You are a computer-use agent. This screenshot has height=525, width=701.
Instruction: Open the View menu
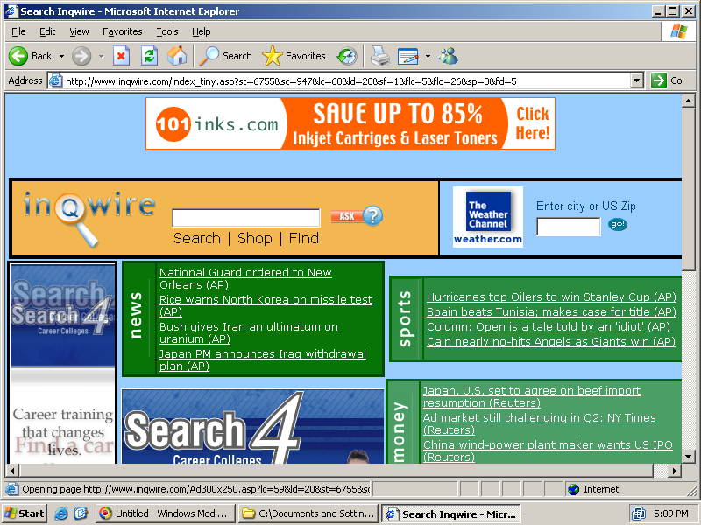pyautogui.click(x=79, y=31)
